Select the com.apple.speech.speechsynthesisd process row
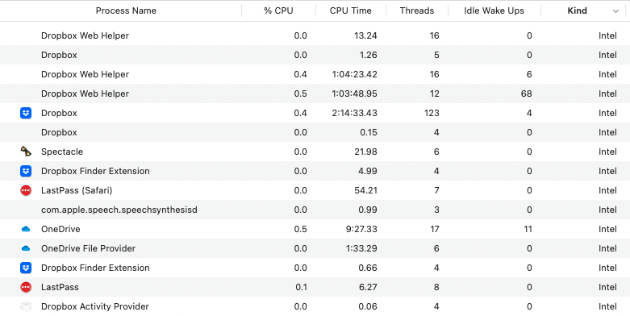Viewport: 630px width, 316px height. click(315, 210)
